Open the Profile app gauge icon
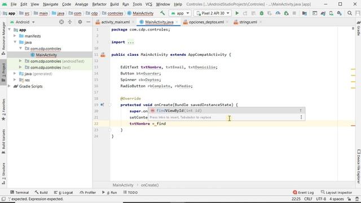This screenshot has height=203, width=361. tap(278, 13)
